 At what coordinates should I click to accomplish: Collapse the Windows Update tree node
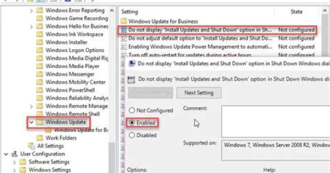tap(31, 122)
